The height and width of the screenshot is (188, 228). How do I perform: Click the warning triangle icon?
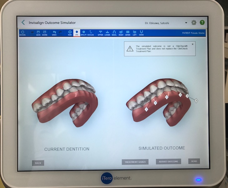click(x=130, y=49)
